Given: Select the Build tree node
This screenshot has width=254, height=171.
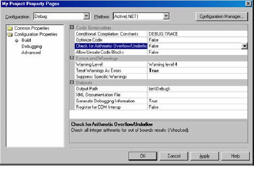Looking at the screenshot, I should pos(26,41).
